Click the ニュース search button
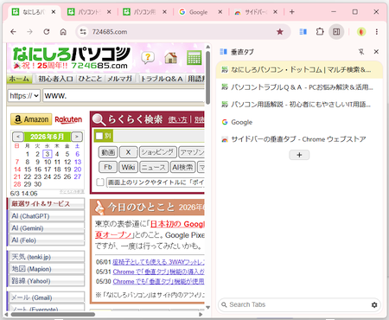 pos(154,167)
